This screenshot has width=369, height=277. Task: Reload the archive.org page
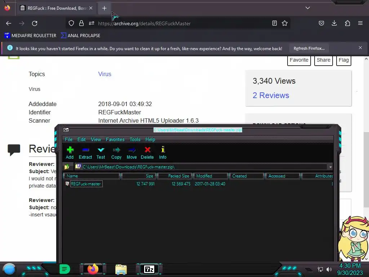pyautogui.click(x=35, y=23)
